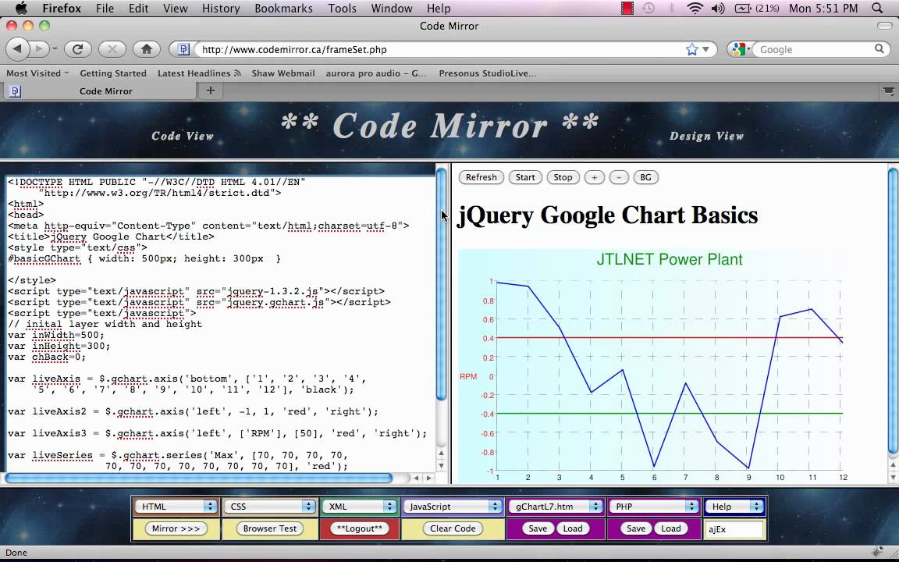Click the forward navigation arrow

(x=38, y=49)
